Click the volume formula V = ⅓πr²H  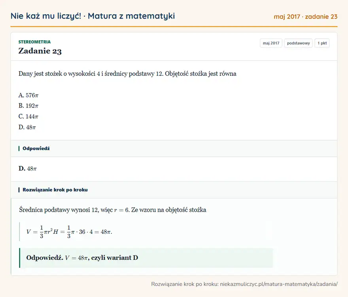pos(69,232)
